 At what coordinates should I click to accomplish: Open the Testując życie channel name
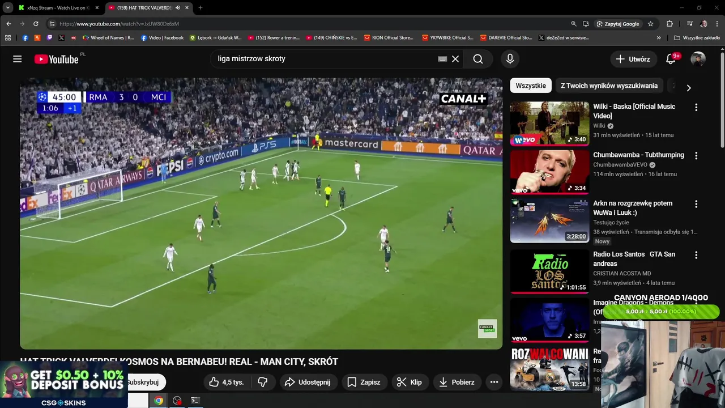(x=611, y=223)
